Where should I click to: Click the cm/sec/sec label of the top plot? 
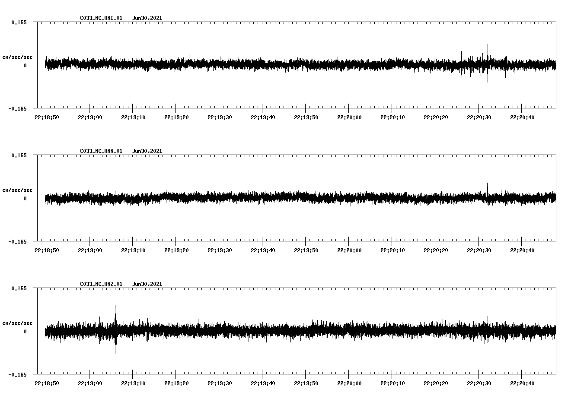[x=18, y=57]
